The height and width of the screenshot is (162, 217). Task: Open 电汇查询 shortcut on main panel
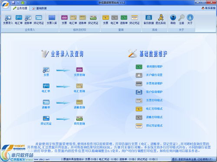point(79,88)
